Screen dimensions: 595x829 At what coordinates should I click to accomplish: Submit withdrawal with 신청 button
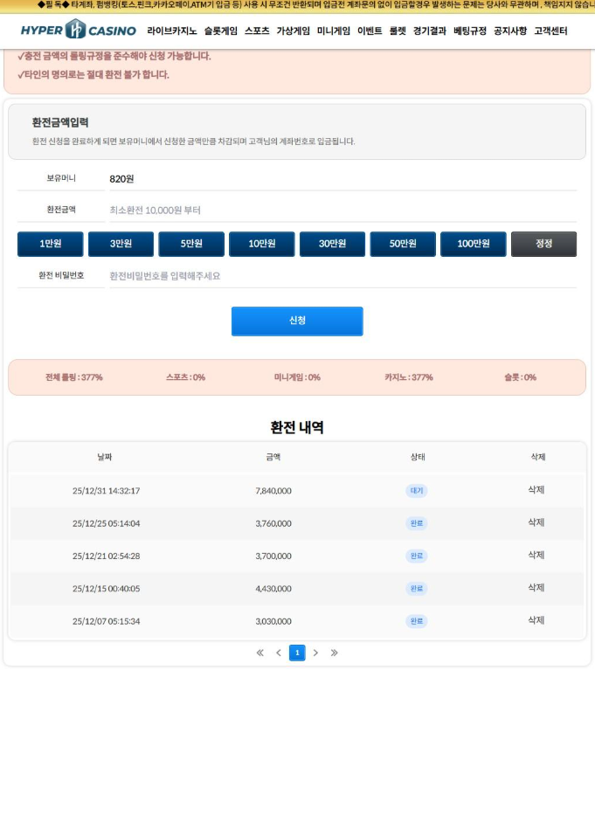coord(297,321)
